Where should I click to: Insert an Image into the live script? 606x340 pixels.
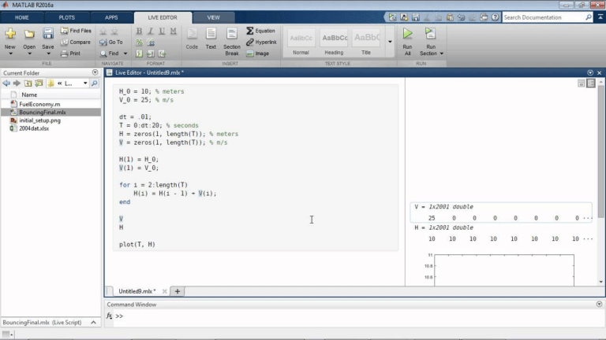pyautogui.click(x=257, y=54)
